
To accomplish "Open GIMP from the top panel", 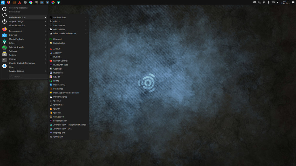I will coord(36,2).
